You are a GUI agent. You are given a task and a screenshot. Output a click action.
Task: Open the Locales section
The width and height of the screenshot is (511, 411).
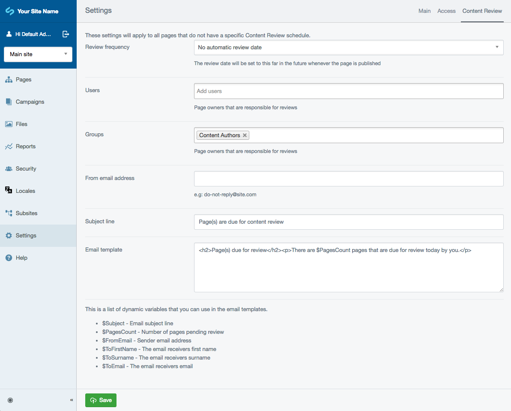[25, 191]
